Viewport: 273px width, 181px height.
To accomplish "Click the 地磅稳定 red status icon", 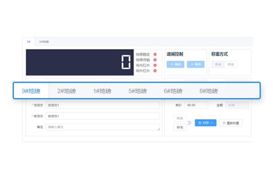I will click(x=155, y=54).
